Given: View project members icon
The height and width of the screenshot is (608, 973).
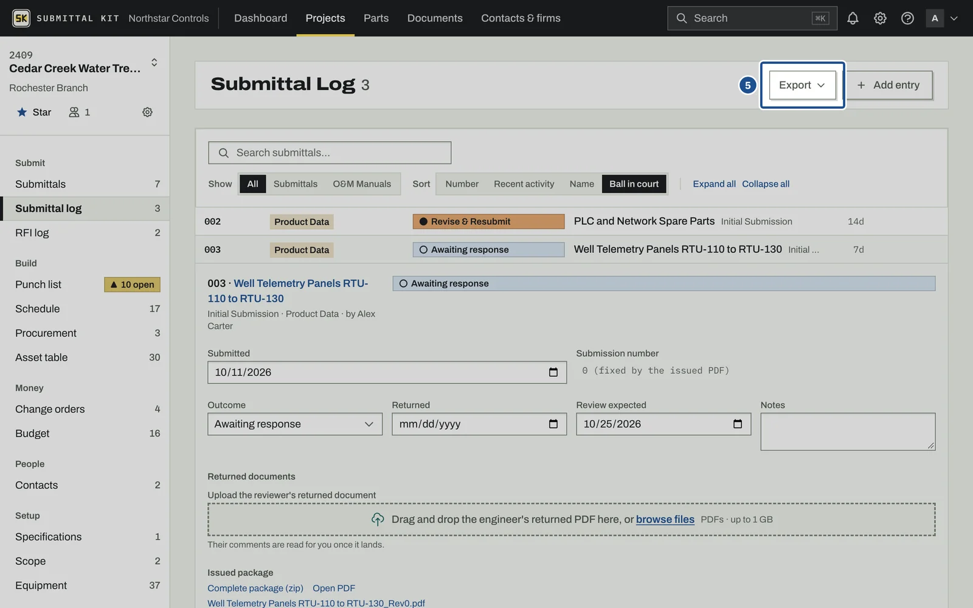Looking at the screenshot, I should 74,112.
